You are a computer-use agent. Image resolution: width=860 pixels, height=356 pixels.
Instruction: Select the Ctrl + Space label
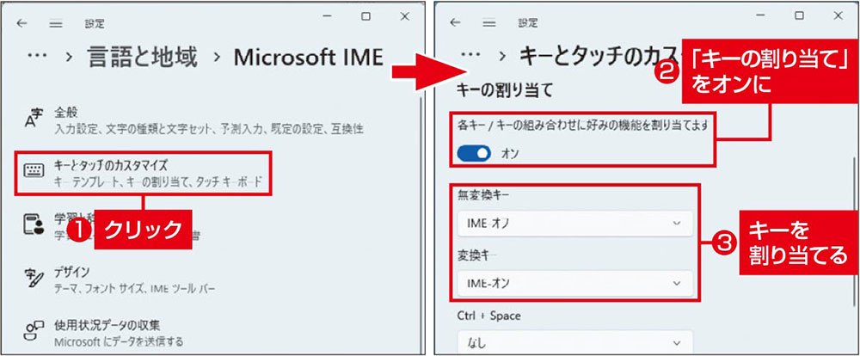tap(488, 316)
